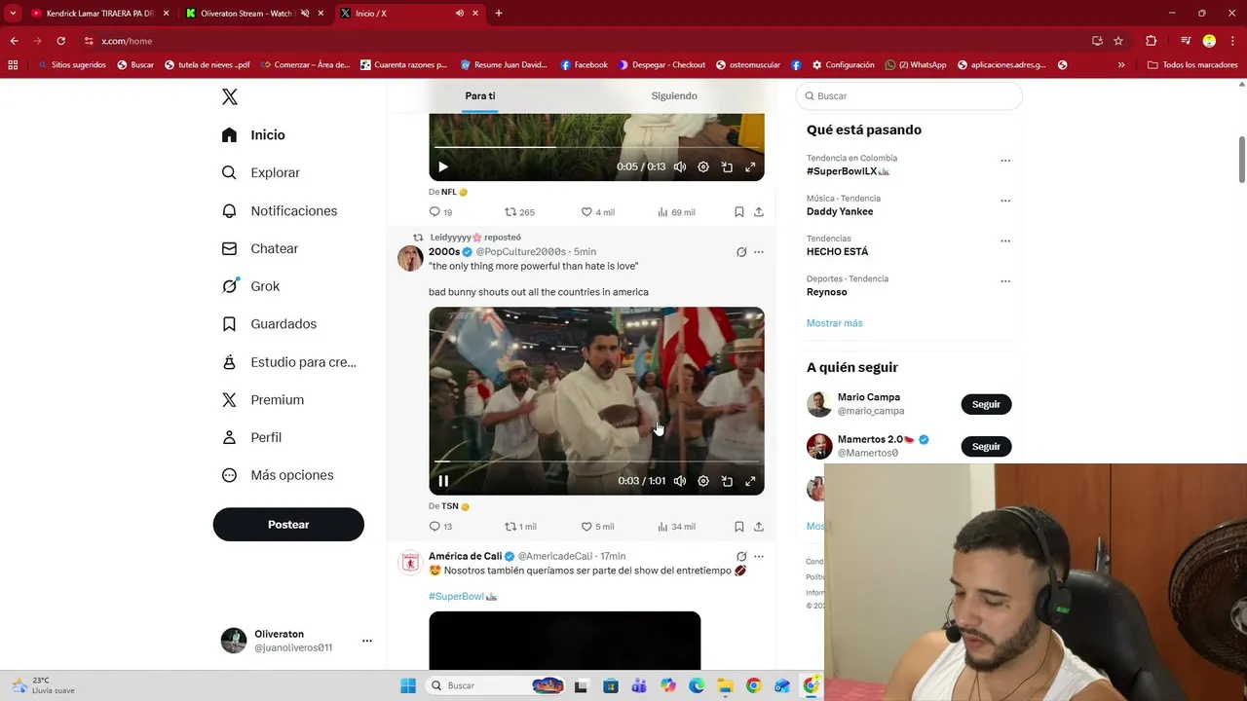
Task: Bookmark the NFL post
Action: 739,212
